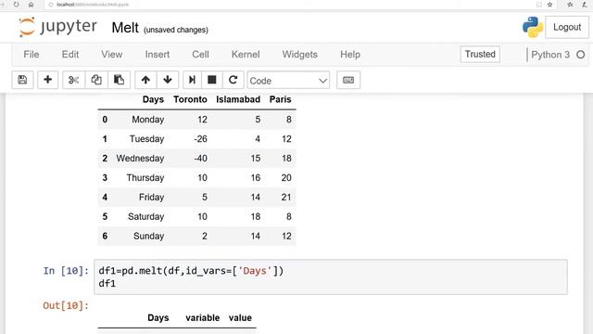Open the Cell menu
The height and width of the screenshot is (334, 593).
[x=200, y=55]
